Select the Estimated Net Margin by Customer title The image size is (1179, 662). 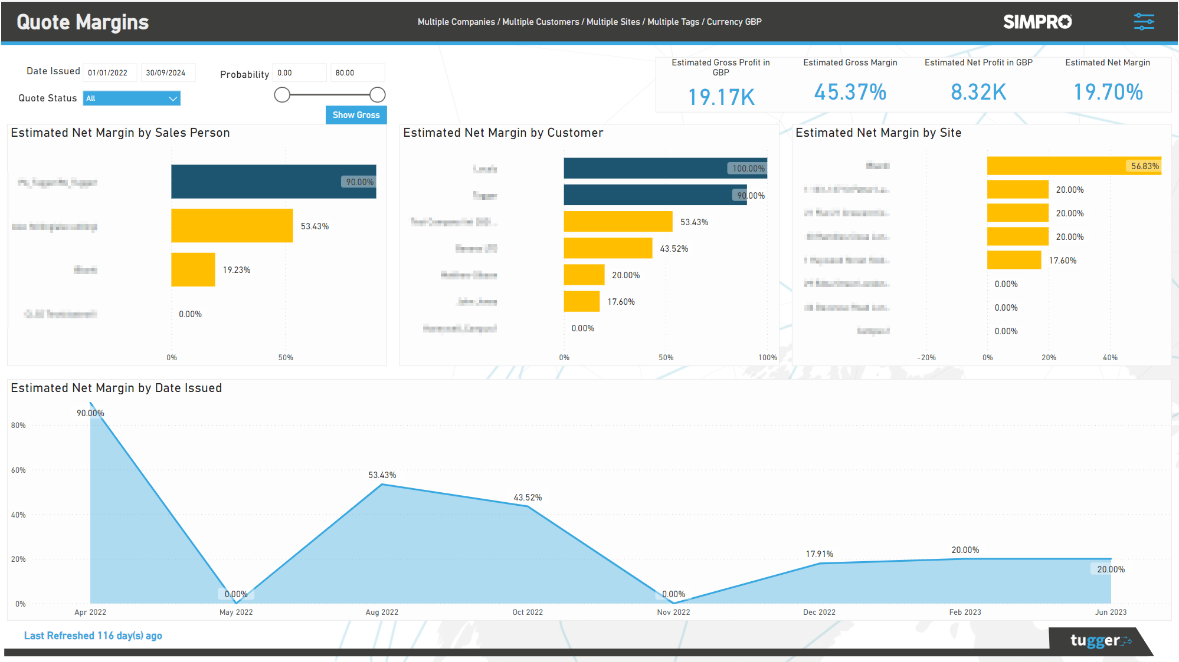click(x=503, y=133)
